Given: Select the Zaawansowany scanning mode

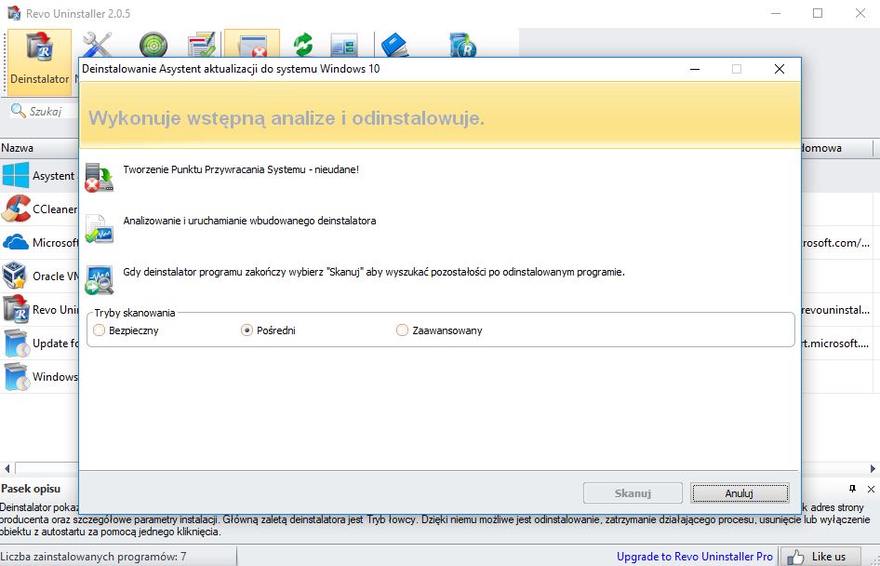Looking at the screenshot, I should 402,330.
